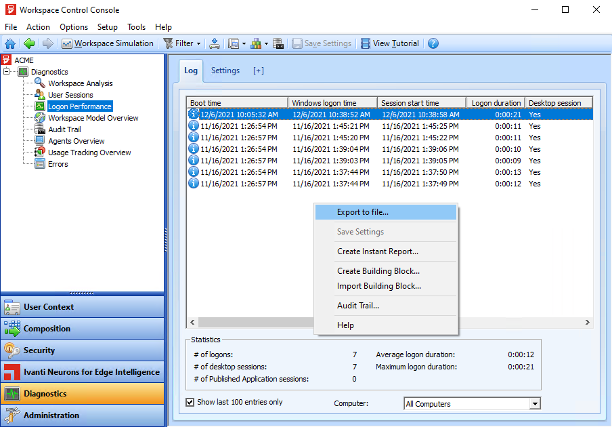Uncheck Show last 100 entries only
This screenshot has width=612, height=427.
point(190,402)
